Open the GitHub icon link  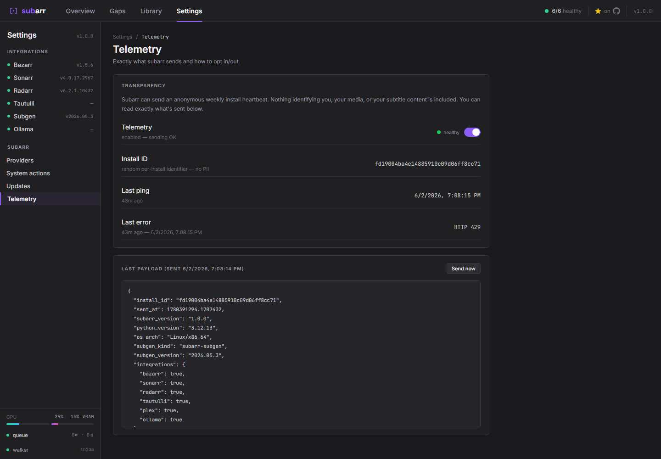pos(616,11)
